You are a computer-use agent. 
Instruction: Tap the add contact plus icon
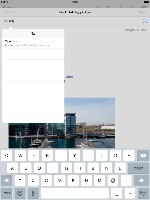(145, 21)
